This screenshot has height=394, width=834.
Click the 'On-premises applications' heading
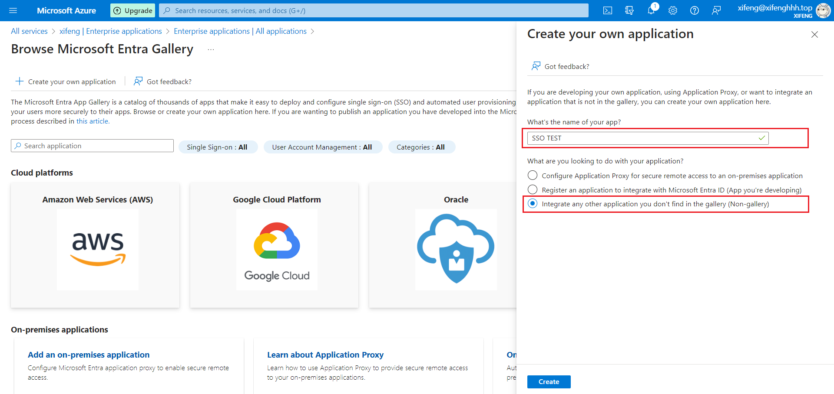(60, 329)
